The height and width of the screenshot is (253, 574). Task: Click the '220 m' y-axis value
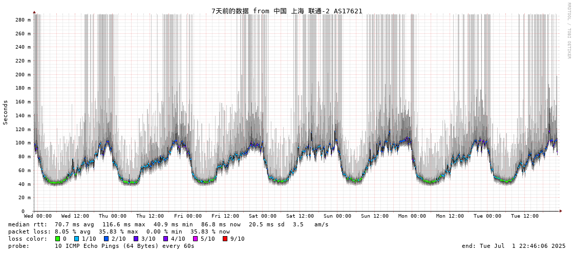24,61
